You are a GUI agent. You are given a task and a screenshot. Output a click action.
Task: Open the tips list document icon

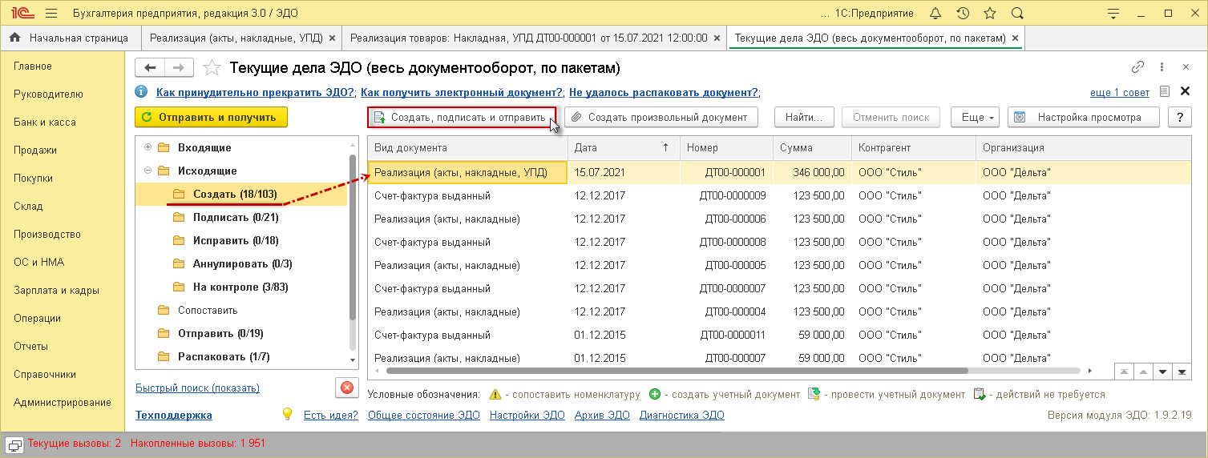[x=1165, y=92]
